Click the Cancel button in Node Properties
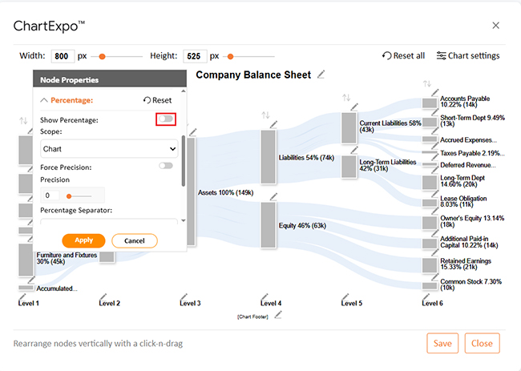The image size is (521, 371). [x=134, y=241]
